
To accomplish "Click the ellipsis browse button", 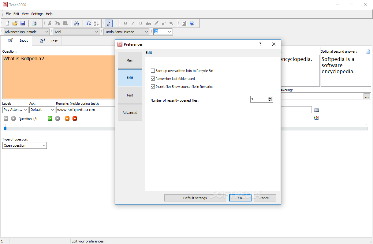I will coord(367,96).
